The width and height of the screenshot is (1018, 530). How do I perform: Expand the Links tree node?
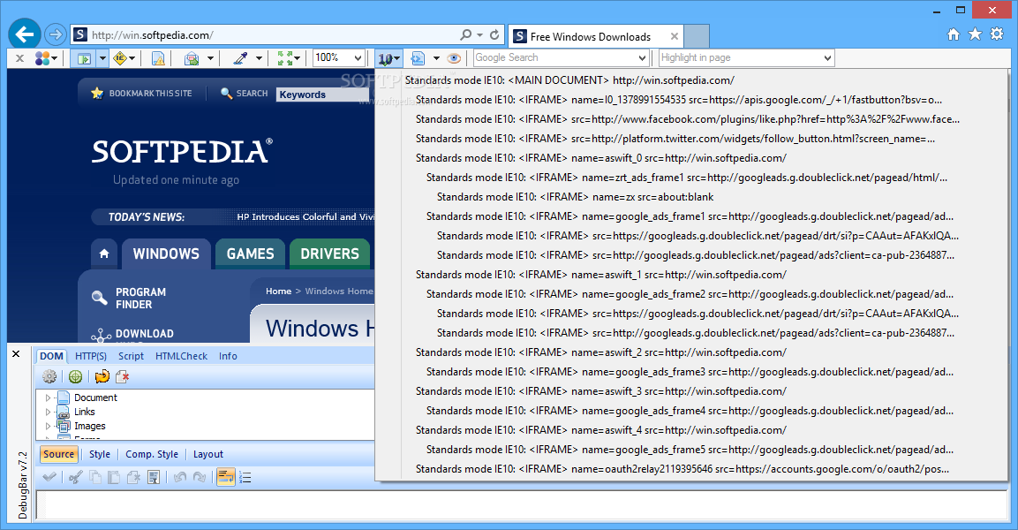pyautogui.click(x=48, y=412)
